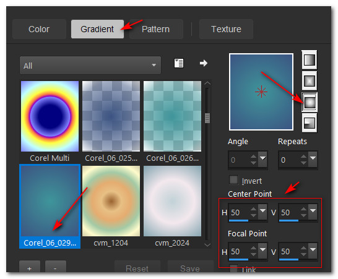Select the Radial gradient style icon

pos(310,123)
